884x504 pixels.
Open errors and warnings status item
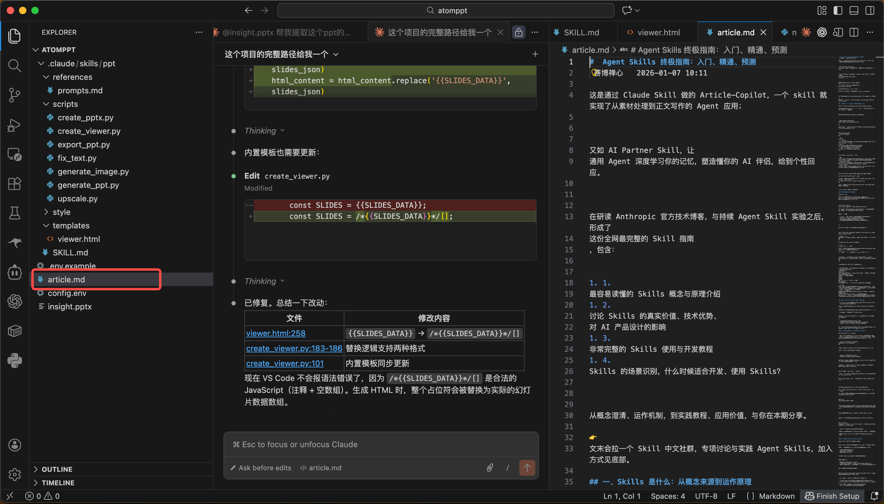pyautogui.click(x=42, y=496)
